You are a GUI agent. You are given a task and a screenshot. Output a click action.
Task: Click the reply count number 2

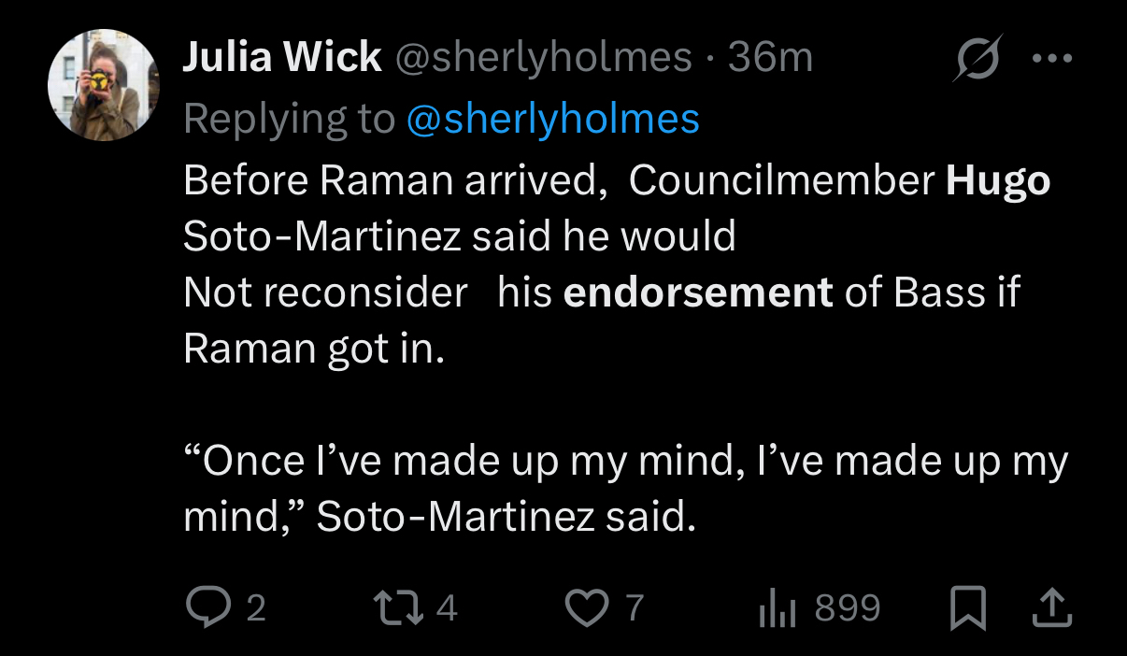coord(256,609)
